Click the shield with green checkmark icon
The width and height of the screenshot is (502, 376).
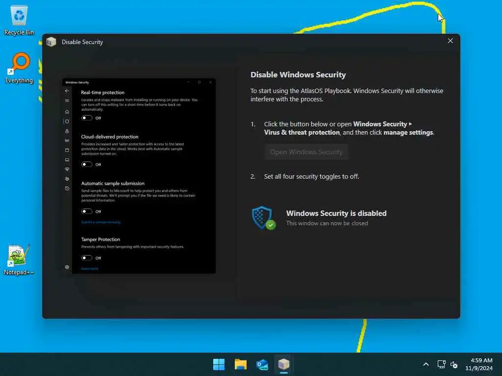pos(263,218)
